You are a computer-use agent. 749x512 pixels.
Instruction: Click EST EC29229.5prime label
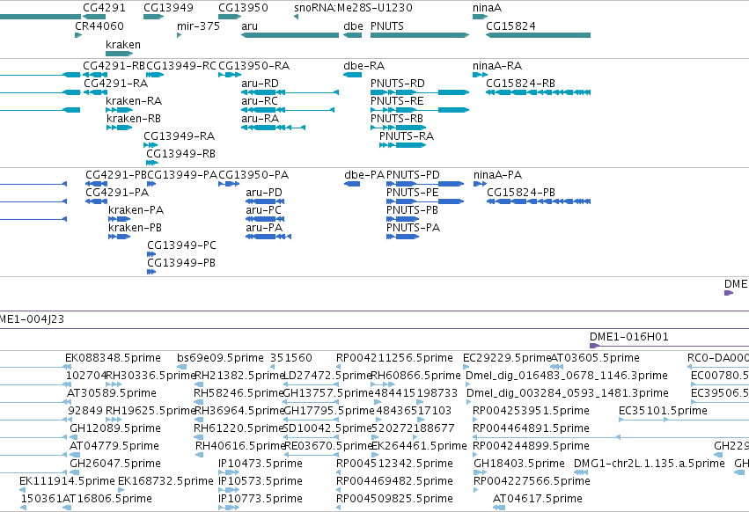pos(507,358)
